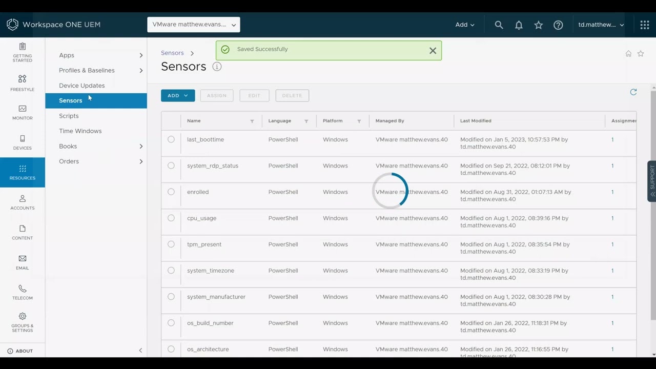The width and height of the screenshot is (656, 369).
Task: Filter the Language column
Action: (306, 121)
